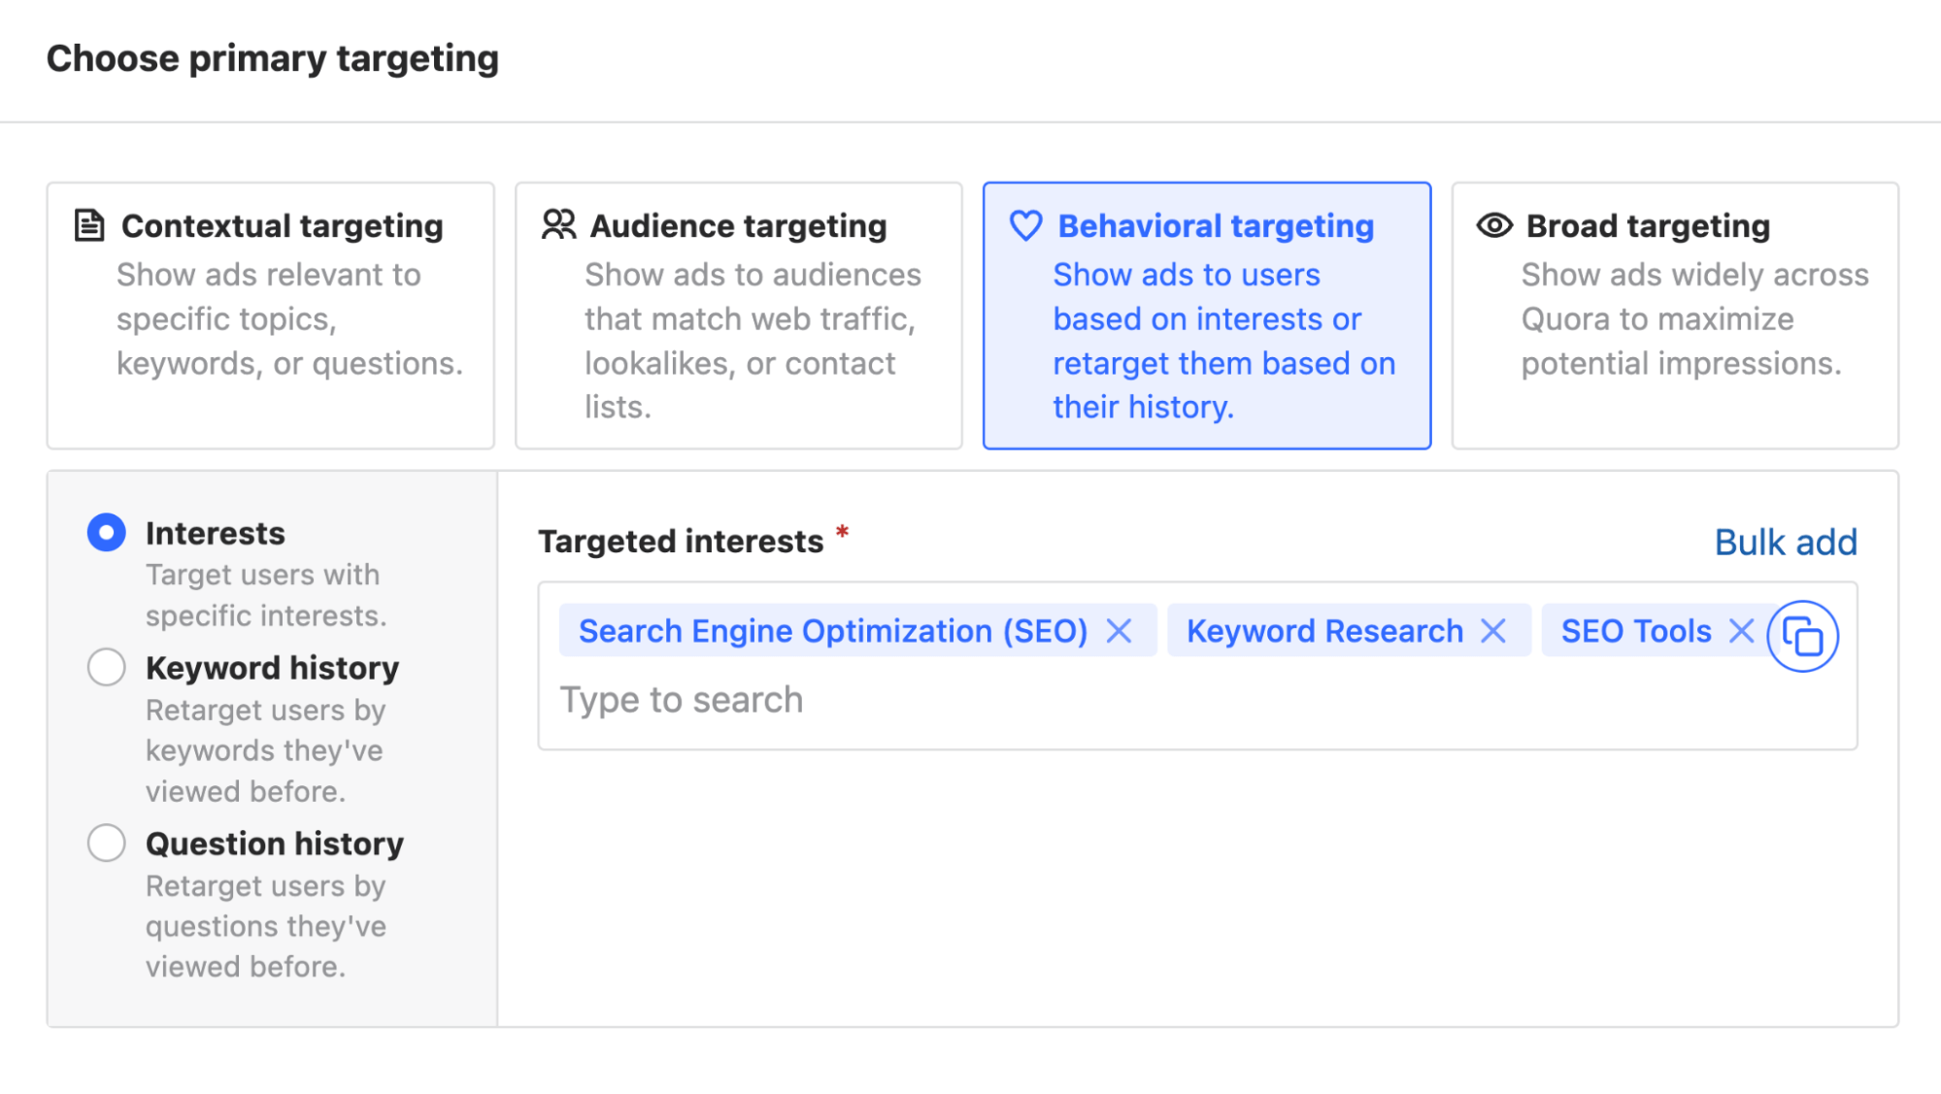Remove the Keyword Research interest chip
Image resolution: width=1941 pixels, height=1094 pixels.
1493,631
